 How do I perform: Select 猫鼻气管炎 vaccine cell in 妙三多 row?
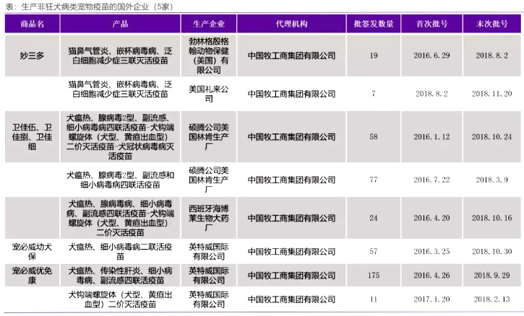point(120,56)
